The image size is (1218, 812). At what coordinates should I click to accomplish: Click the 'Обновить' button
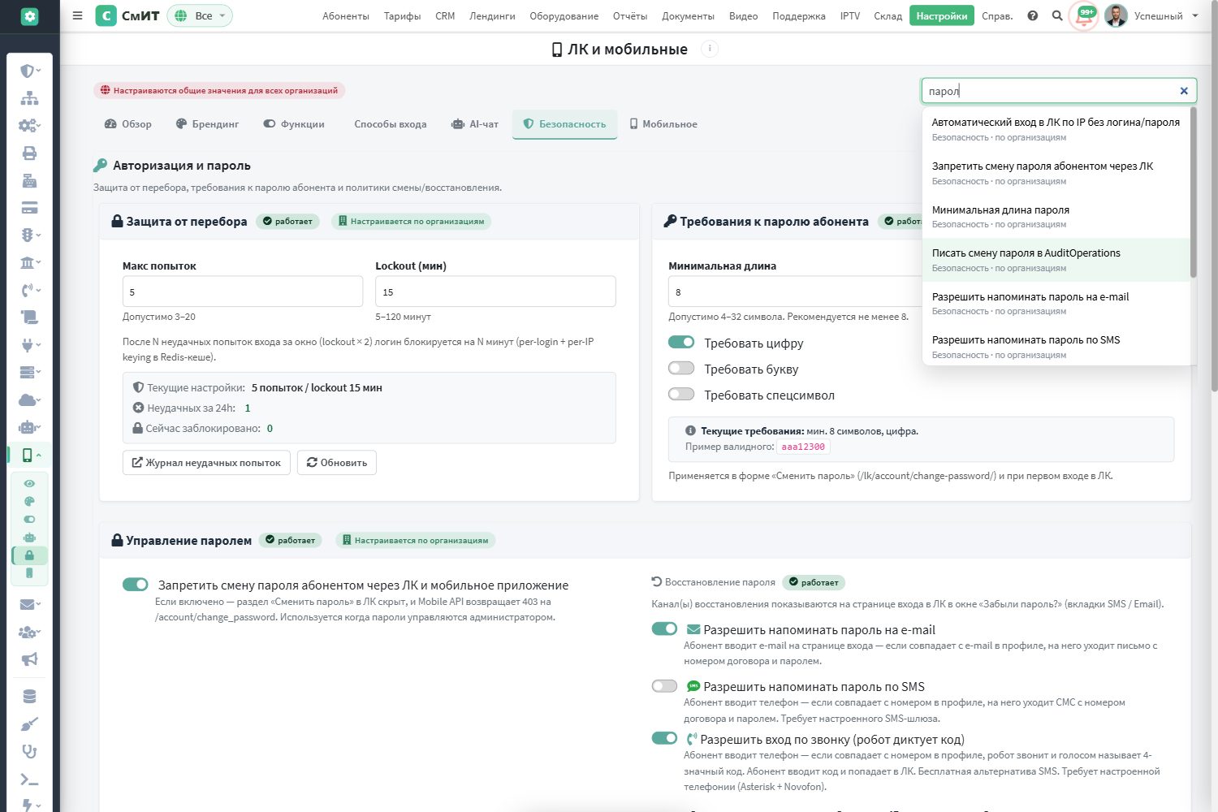click(x=336, y=462)
